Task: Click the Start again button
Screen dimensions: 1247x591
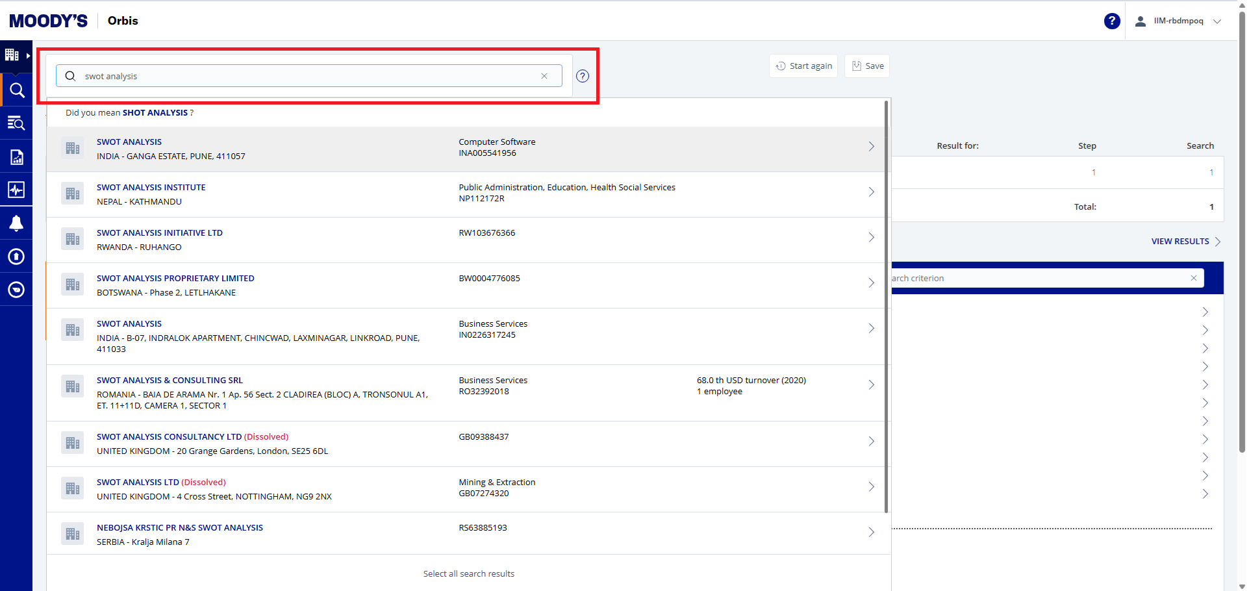Action: click(x=803, y=66)
